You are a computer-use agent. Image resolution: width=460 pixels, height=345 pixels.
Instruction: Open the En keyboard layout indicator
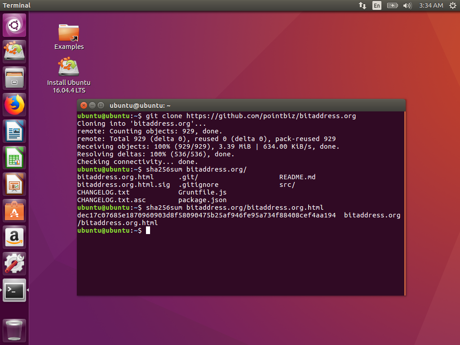point(377,5)
